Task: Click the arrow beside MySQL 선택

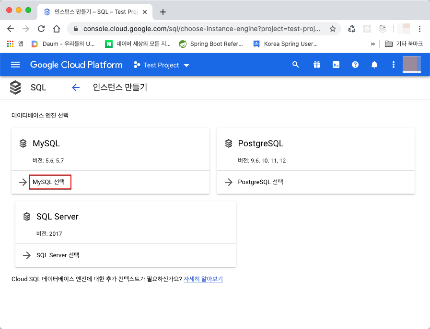Action: 23,182
